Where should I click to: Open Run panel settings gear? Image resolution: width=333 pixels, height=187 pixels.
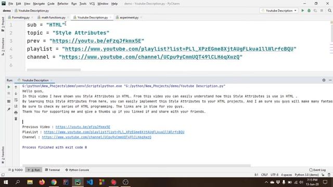point(324,80)
